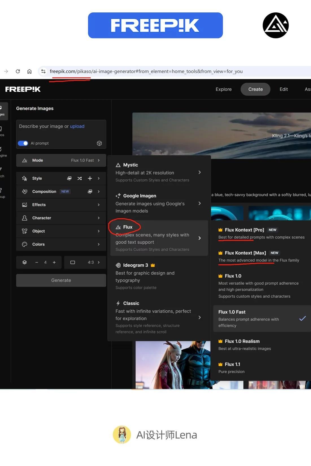
Task: Choose the checked Flux 1.0 Fast model
Action: [x=262, y=318]
